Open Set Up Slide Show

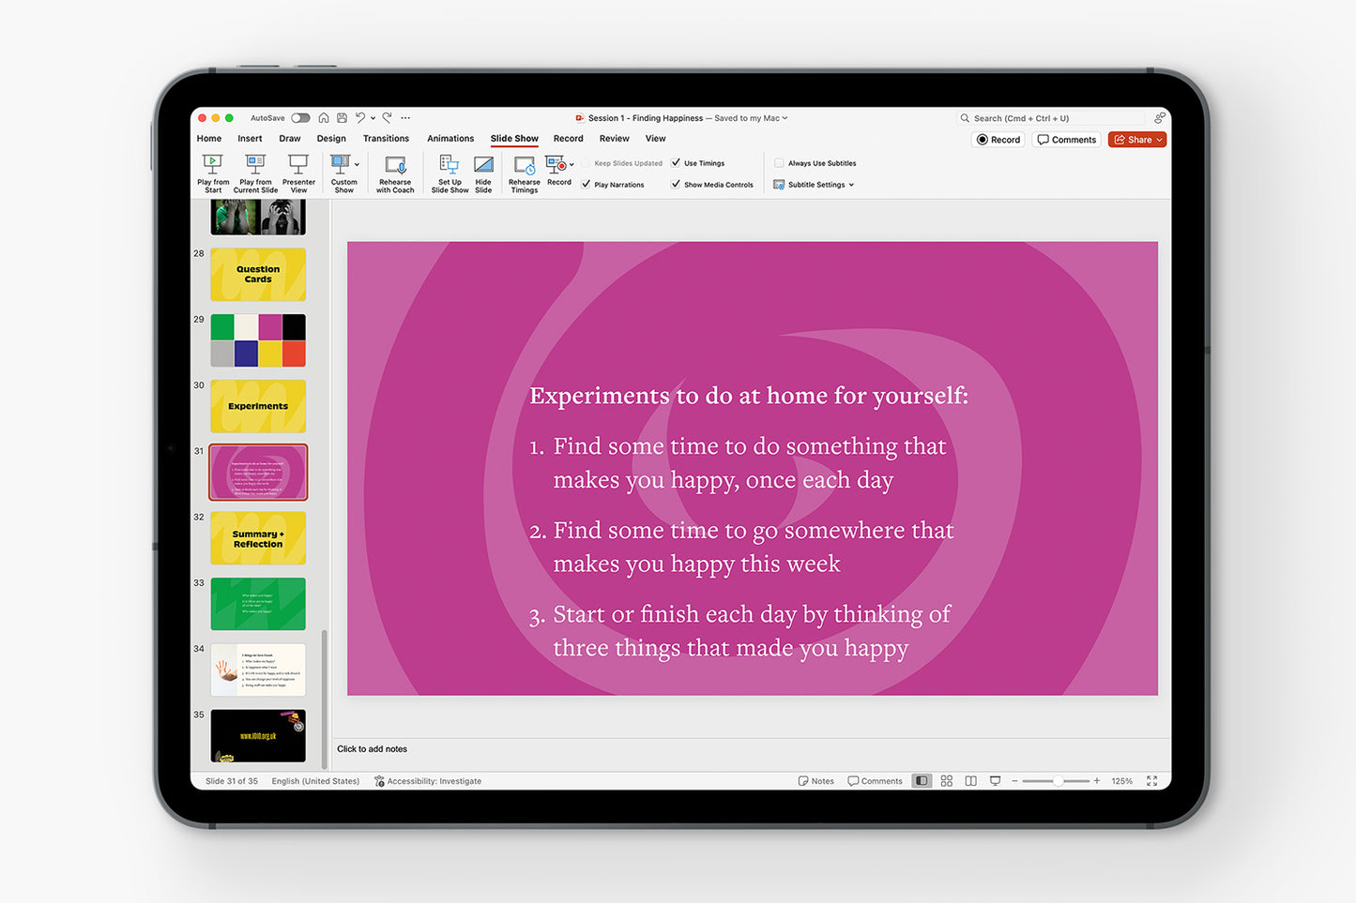click(449, 166)
